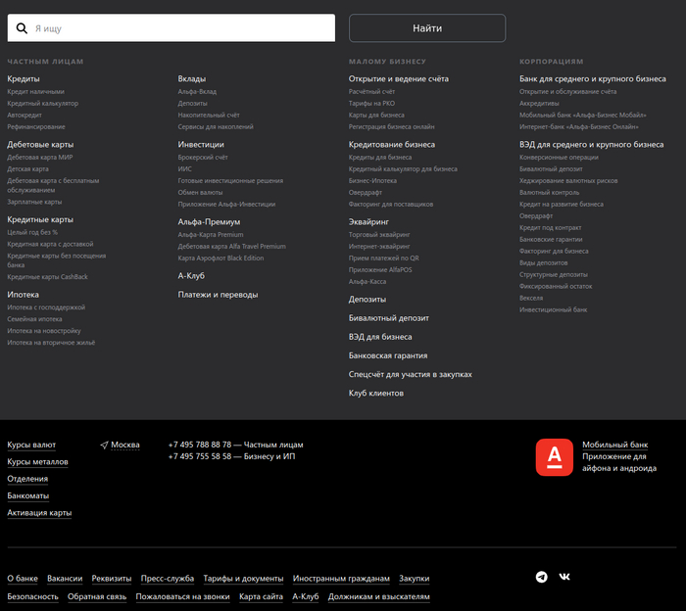The image size is (686, 611).
Task: Open Тарифы и документы footer link
Action: [243, 579]
